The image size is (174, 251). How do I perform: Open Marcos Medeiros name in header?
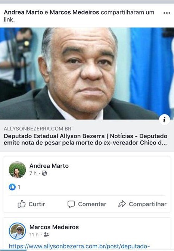74,12
